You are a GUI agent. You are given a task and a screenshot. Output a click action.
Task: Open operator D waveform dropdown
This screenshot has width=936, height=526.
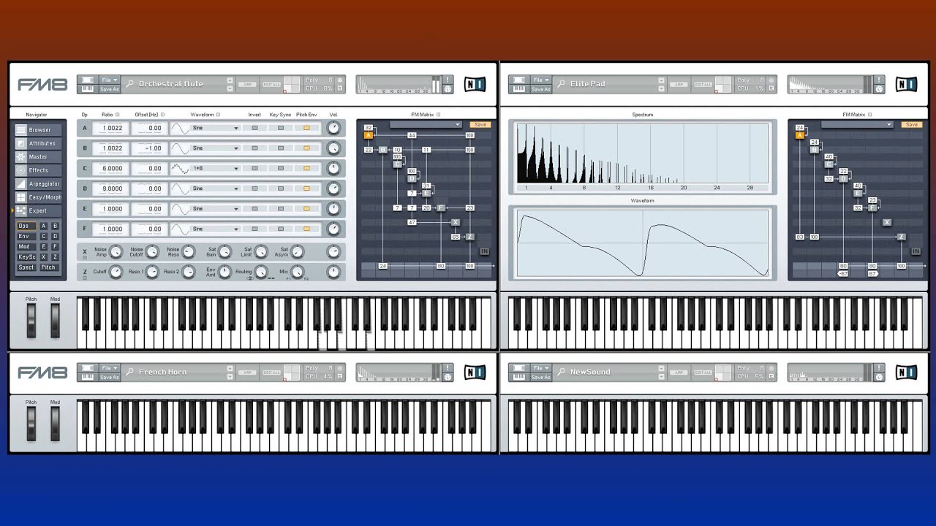click(215, 188)
